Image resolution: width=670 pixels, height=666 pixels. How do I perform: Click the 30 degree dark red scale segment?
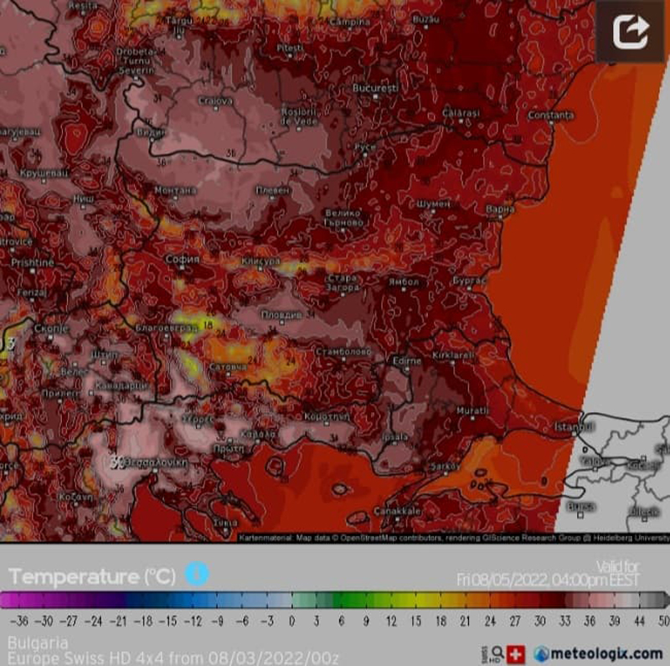(x=540, y=601)
